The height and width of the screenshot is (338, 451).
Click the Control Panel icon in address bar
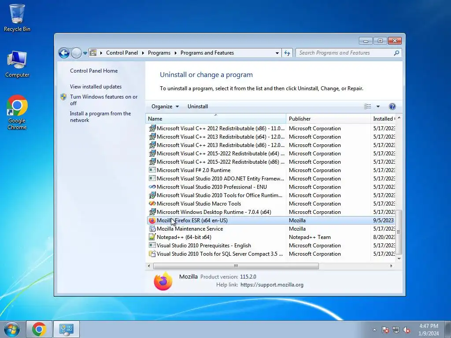[x=93, y=53]
